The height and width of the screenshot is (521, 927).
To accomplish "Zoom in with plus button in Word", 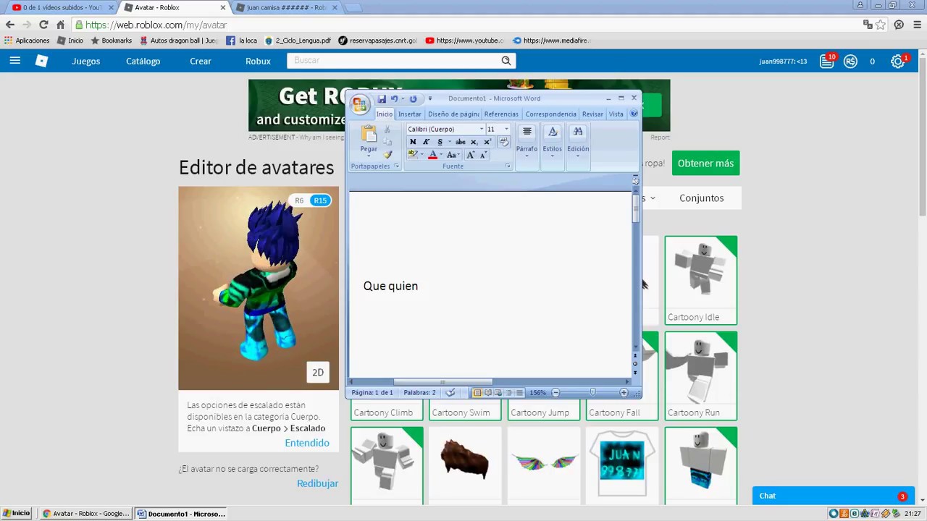I will [x=624, y=392].
